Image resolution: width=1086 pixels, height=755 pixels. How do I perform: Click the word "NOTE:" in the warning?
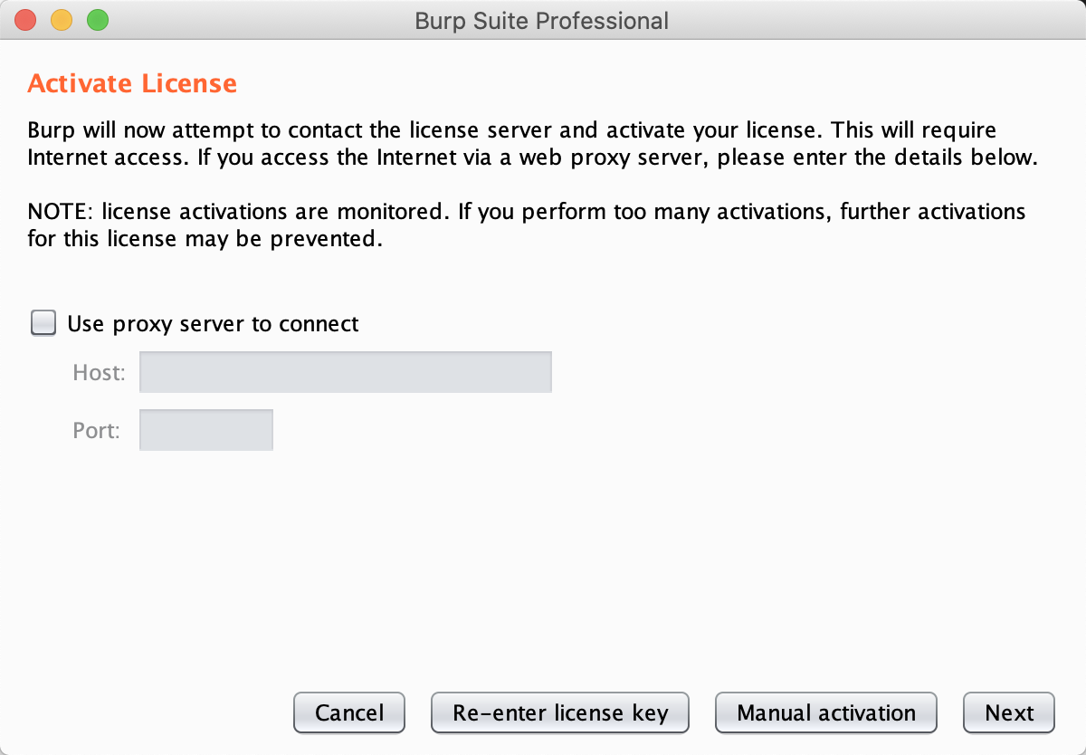tap(61, 212)
